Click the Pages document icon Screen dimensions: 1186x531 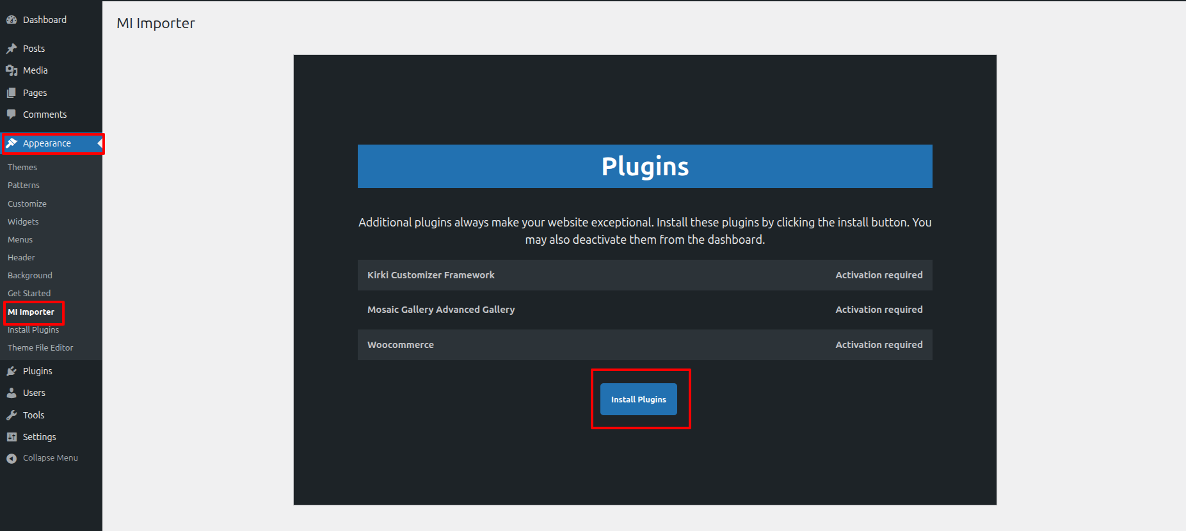pyautogui.click(x=12, y=93)
